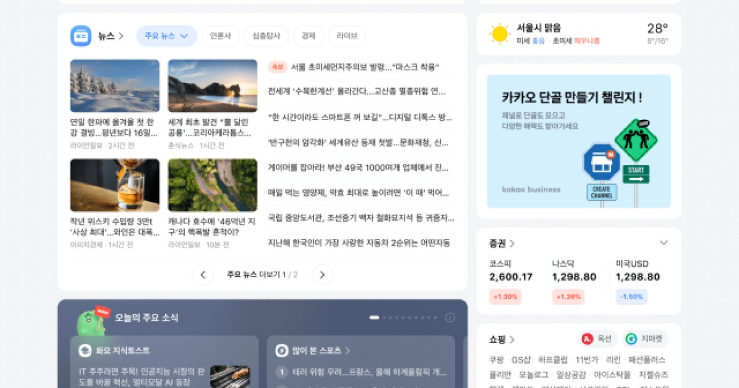Go to previous main news page
Screen dimensions: 739x388
click(203, 275)
